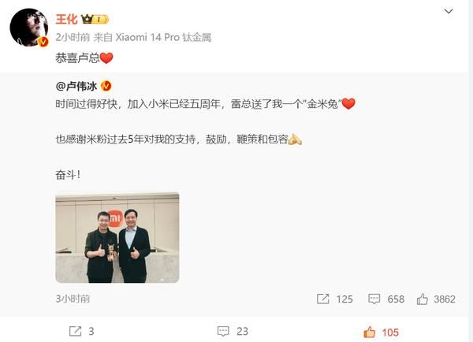Open the original post text about 金米兔

[x=205, y=104]
